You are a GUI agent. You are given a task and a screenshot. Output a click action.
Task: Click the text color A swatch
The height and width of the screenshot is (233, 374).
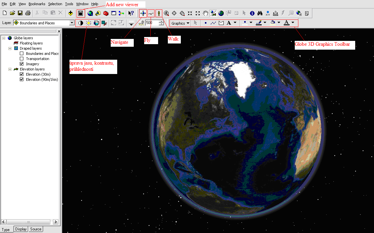tap(287, 23)
